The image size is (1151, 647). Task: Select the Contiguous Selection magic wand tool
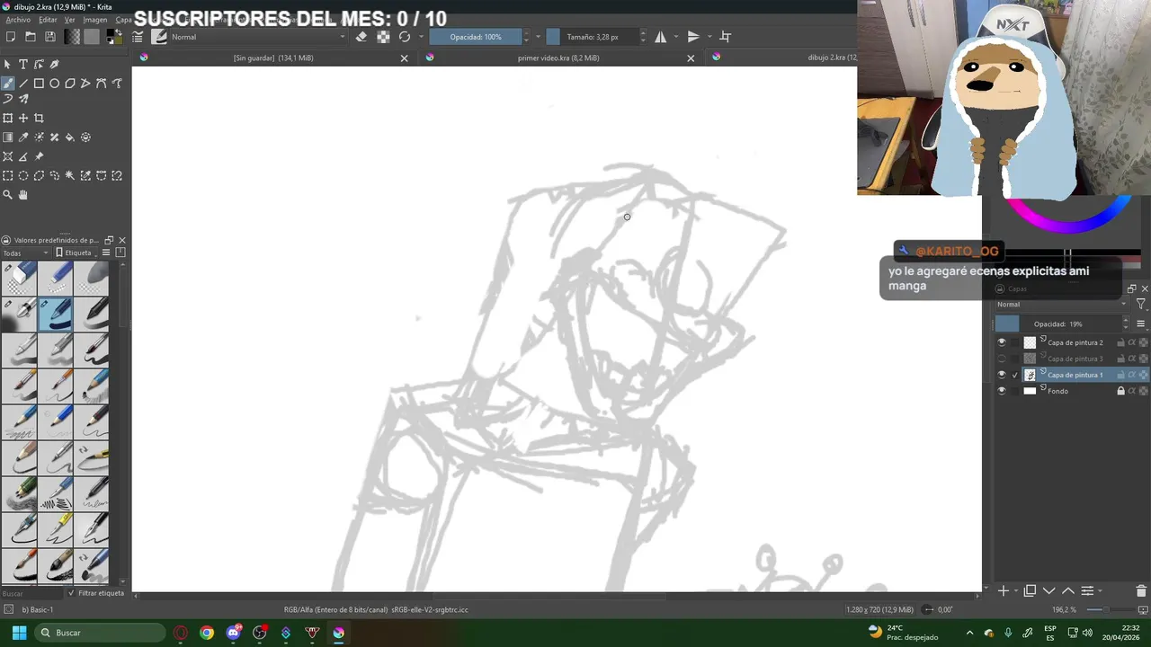point(70,176)
